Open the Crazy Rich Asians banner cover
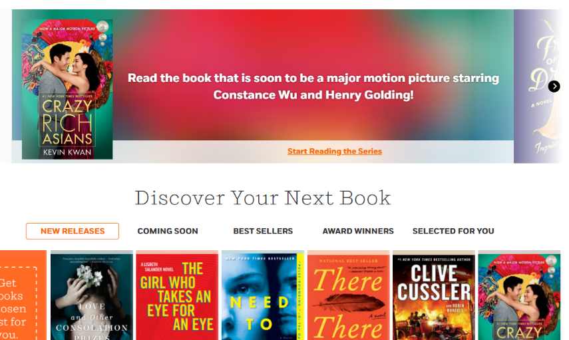This screenshot has height=340, width=569. (x=67, y=89)
